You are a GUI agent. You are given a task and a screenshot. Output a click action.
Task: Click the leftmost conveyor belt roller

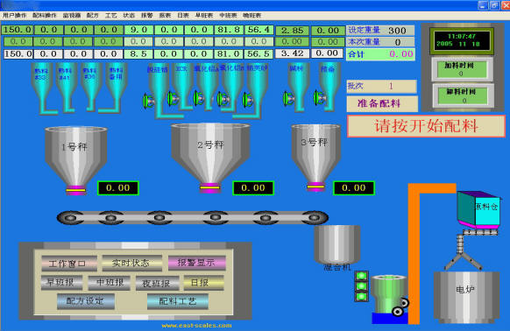70,217
